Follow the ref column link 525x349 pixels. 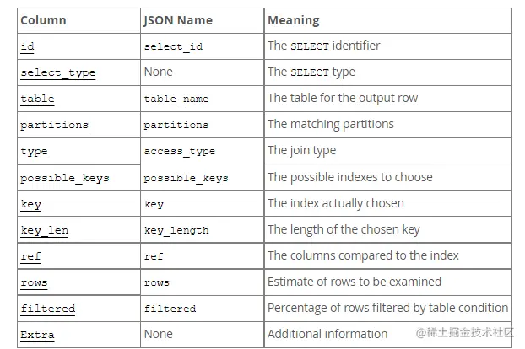pyautogui.click(x=30, y=256)
